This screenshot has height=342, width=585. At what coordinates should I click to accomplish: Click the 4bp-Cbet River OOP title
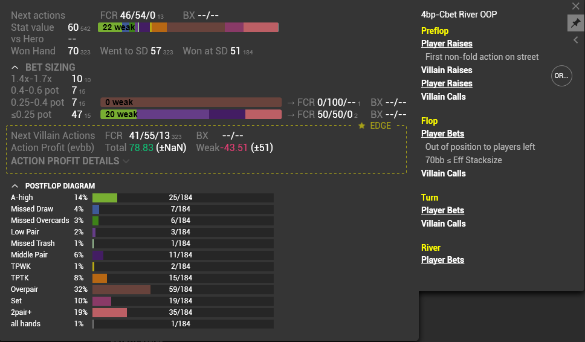[459, 15]
